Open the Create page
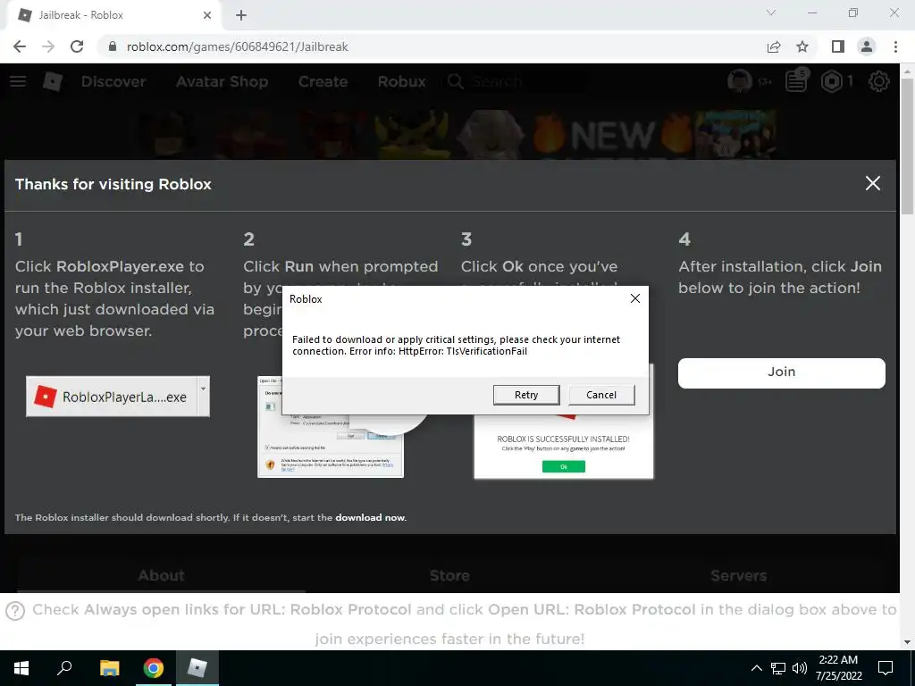Screen dimensions: 915x686 coord(323,81)
